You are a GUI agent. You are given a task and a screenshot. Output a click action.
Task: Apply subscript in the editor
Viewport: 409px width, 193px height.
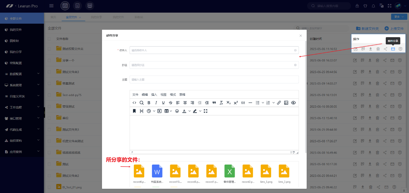(229, 103)
